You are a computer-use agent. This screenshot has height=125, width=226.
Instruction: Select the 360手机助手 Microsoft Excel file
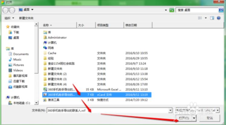[61, 89]
